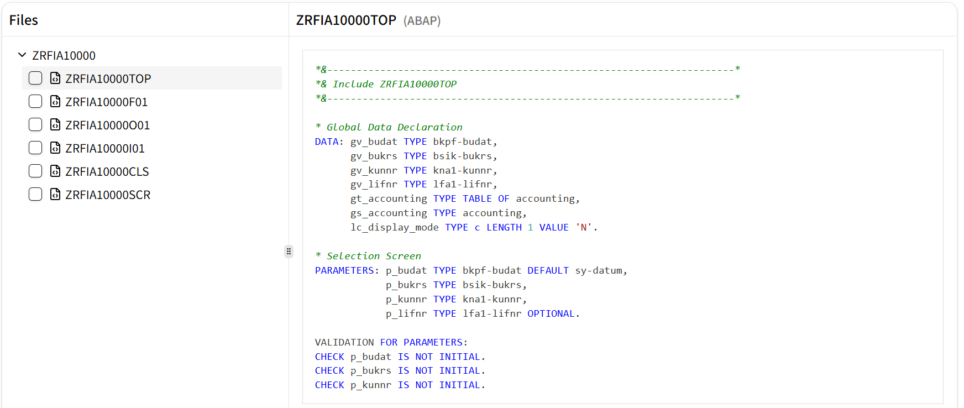Click the Files panel heading
Viewport: 964px width, 408px height.
[x=24, y=20]
